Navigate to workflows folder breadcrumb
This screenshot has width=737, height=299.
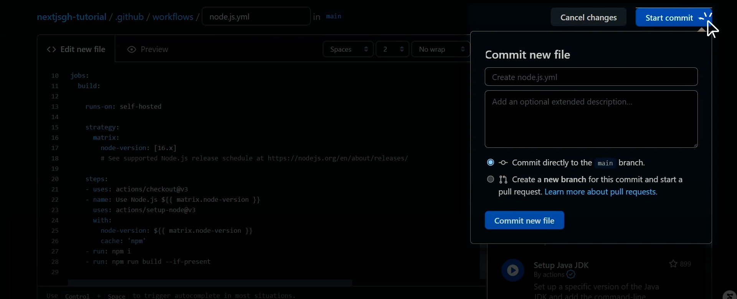pos(173,17)
